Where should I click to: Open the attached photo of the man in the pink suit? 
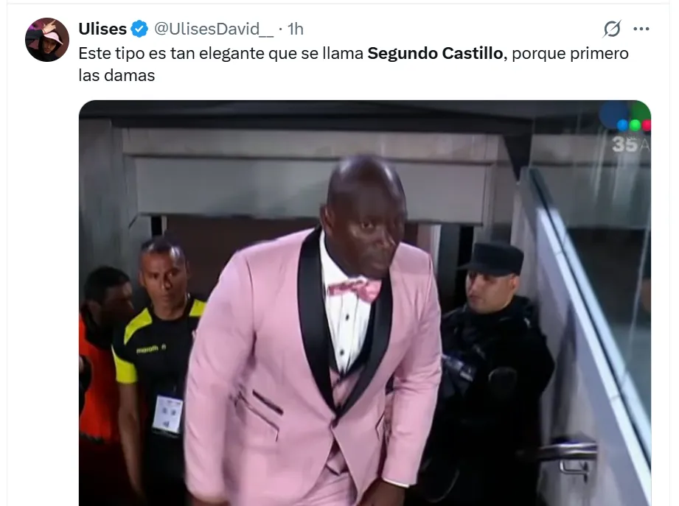click(x=365, y=303)
